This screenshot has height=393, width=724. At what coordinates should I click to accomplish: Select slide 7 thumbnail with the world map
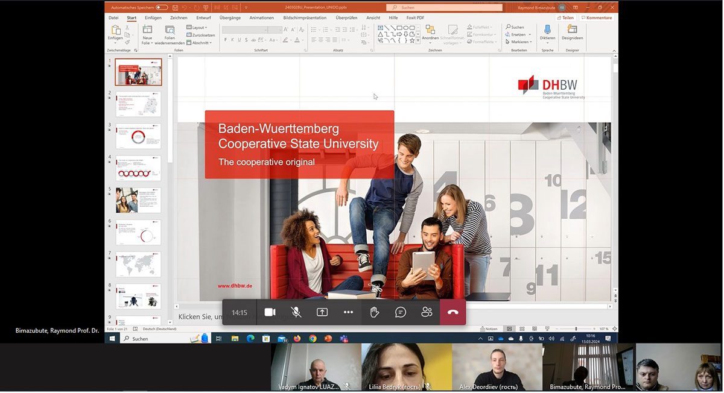[138, 265]
